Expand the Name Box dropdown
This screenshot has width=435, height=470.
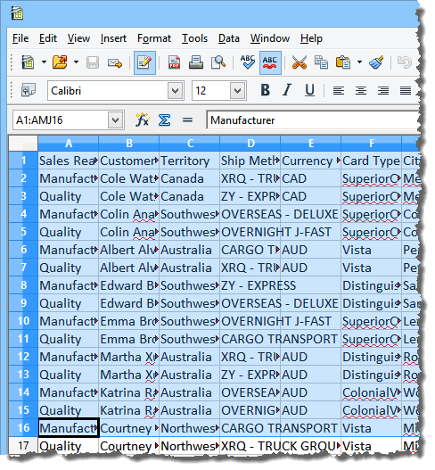point(116,120)
